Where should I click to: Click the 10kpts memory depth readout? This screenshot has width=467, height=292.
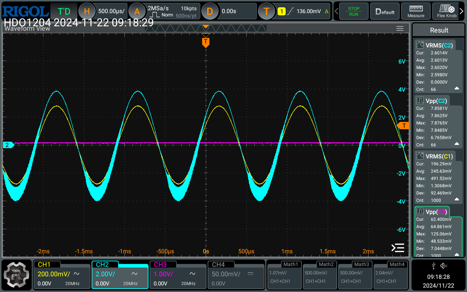coord(189,8)
